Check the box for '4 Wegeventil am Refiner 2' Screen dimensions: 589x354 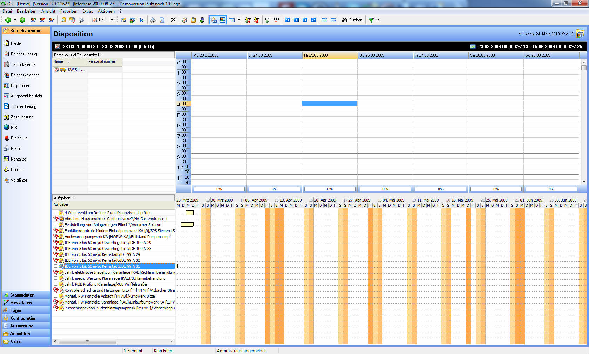56,213
